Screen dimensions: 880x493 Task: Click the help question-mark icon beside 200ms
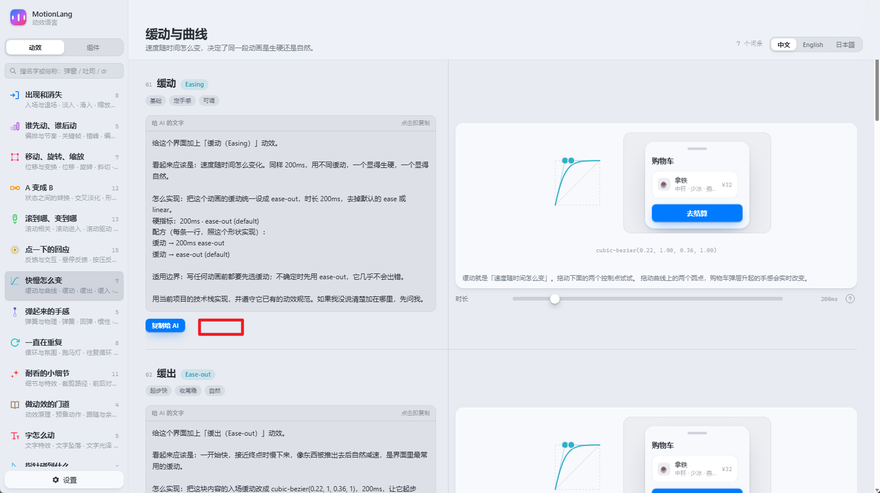click(x=850, y=299)
